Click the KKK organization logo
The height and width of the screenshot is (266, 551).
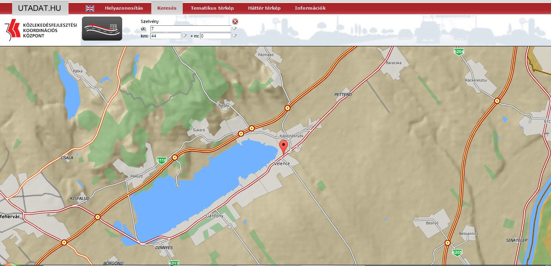(40, 30)
